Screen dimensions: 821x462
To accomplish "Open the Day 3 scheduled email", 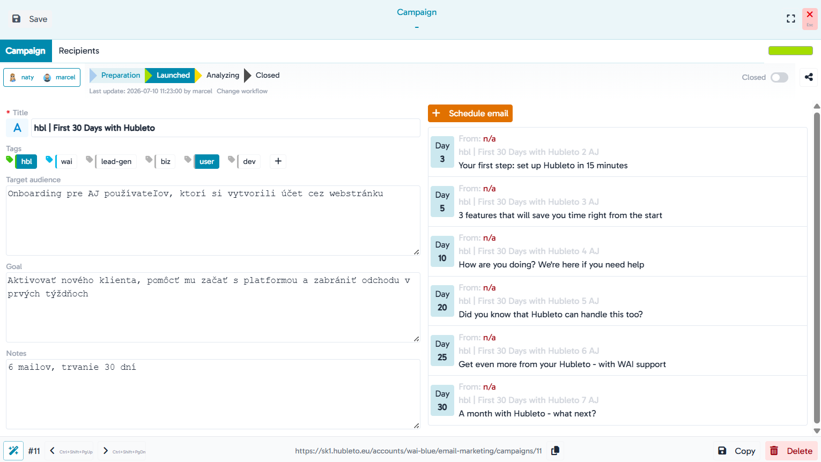I will tap(617, 152).
